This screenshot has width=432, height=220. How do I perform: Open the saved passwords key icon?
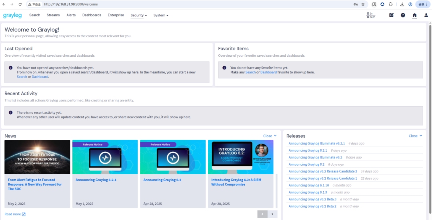356,4
